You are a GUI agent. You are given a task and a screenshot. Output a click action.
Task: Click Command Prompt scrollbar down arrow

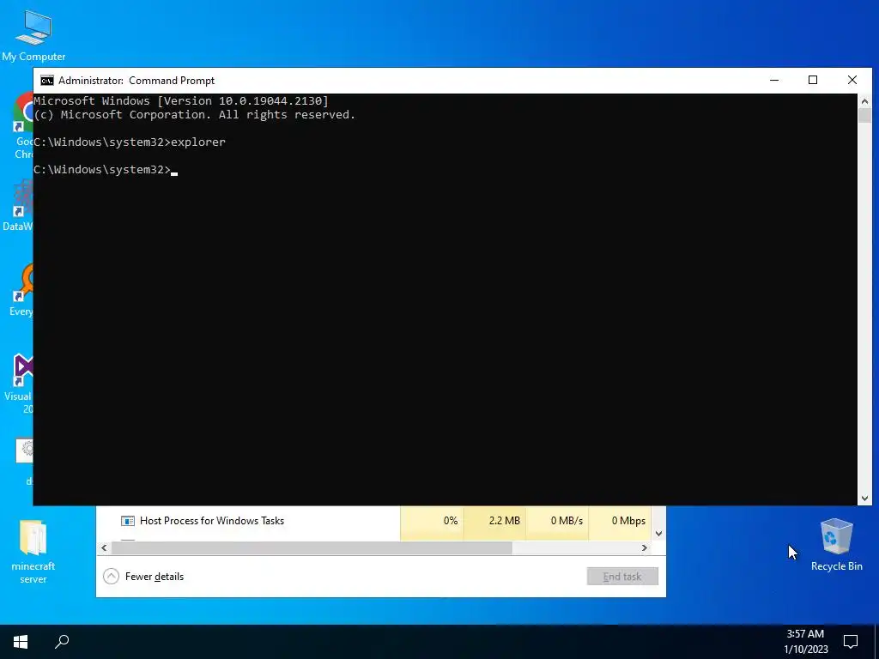point(864,498)
